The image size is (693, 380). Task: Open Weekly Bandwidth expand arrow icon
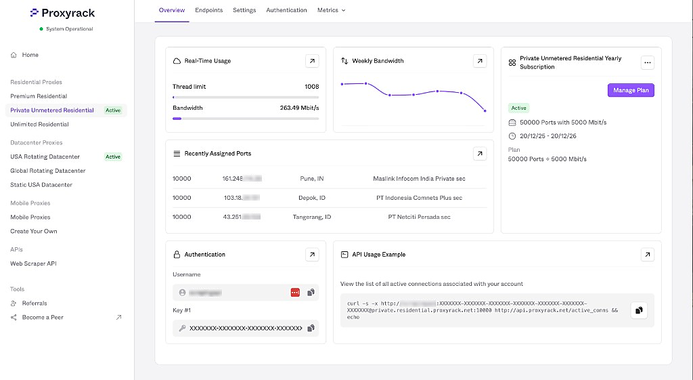480,61
